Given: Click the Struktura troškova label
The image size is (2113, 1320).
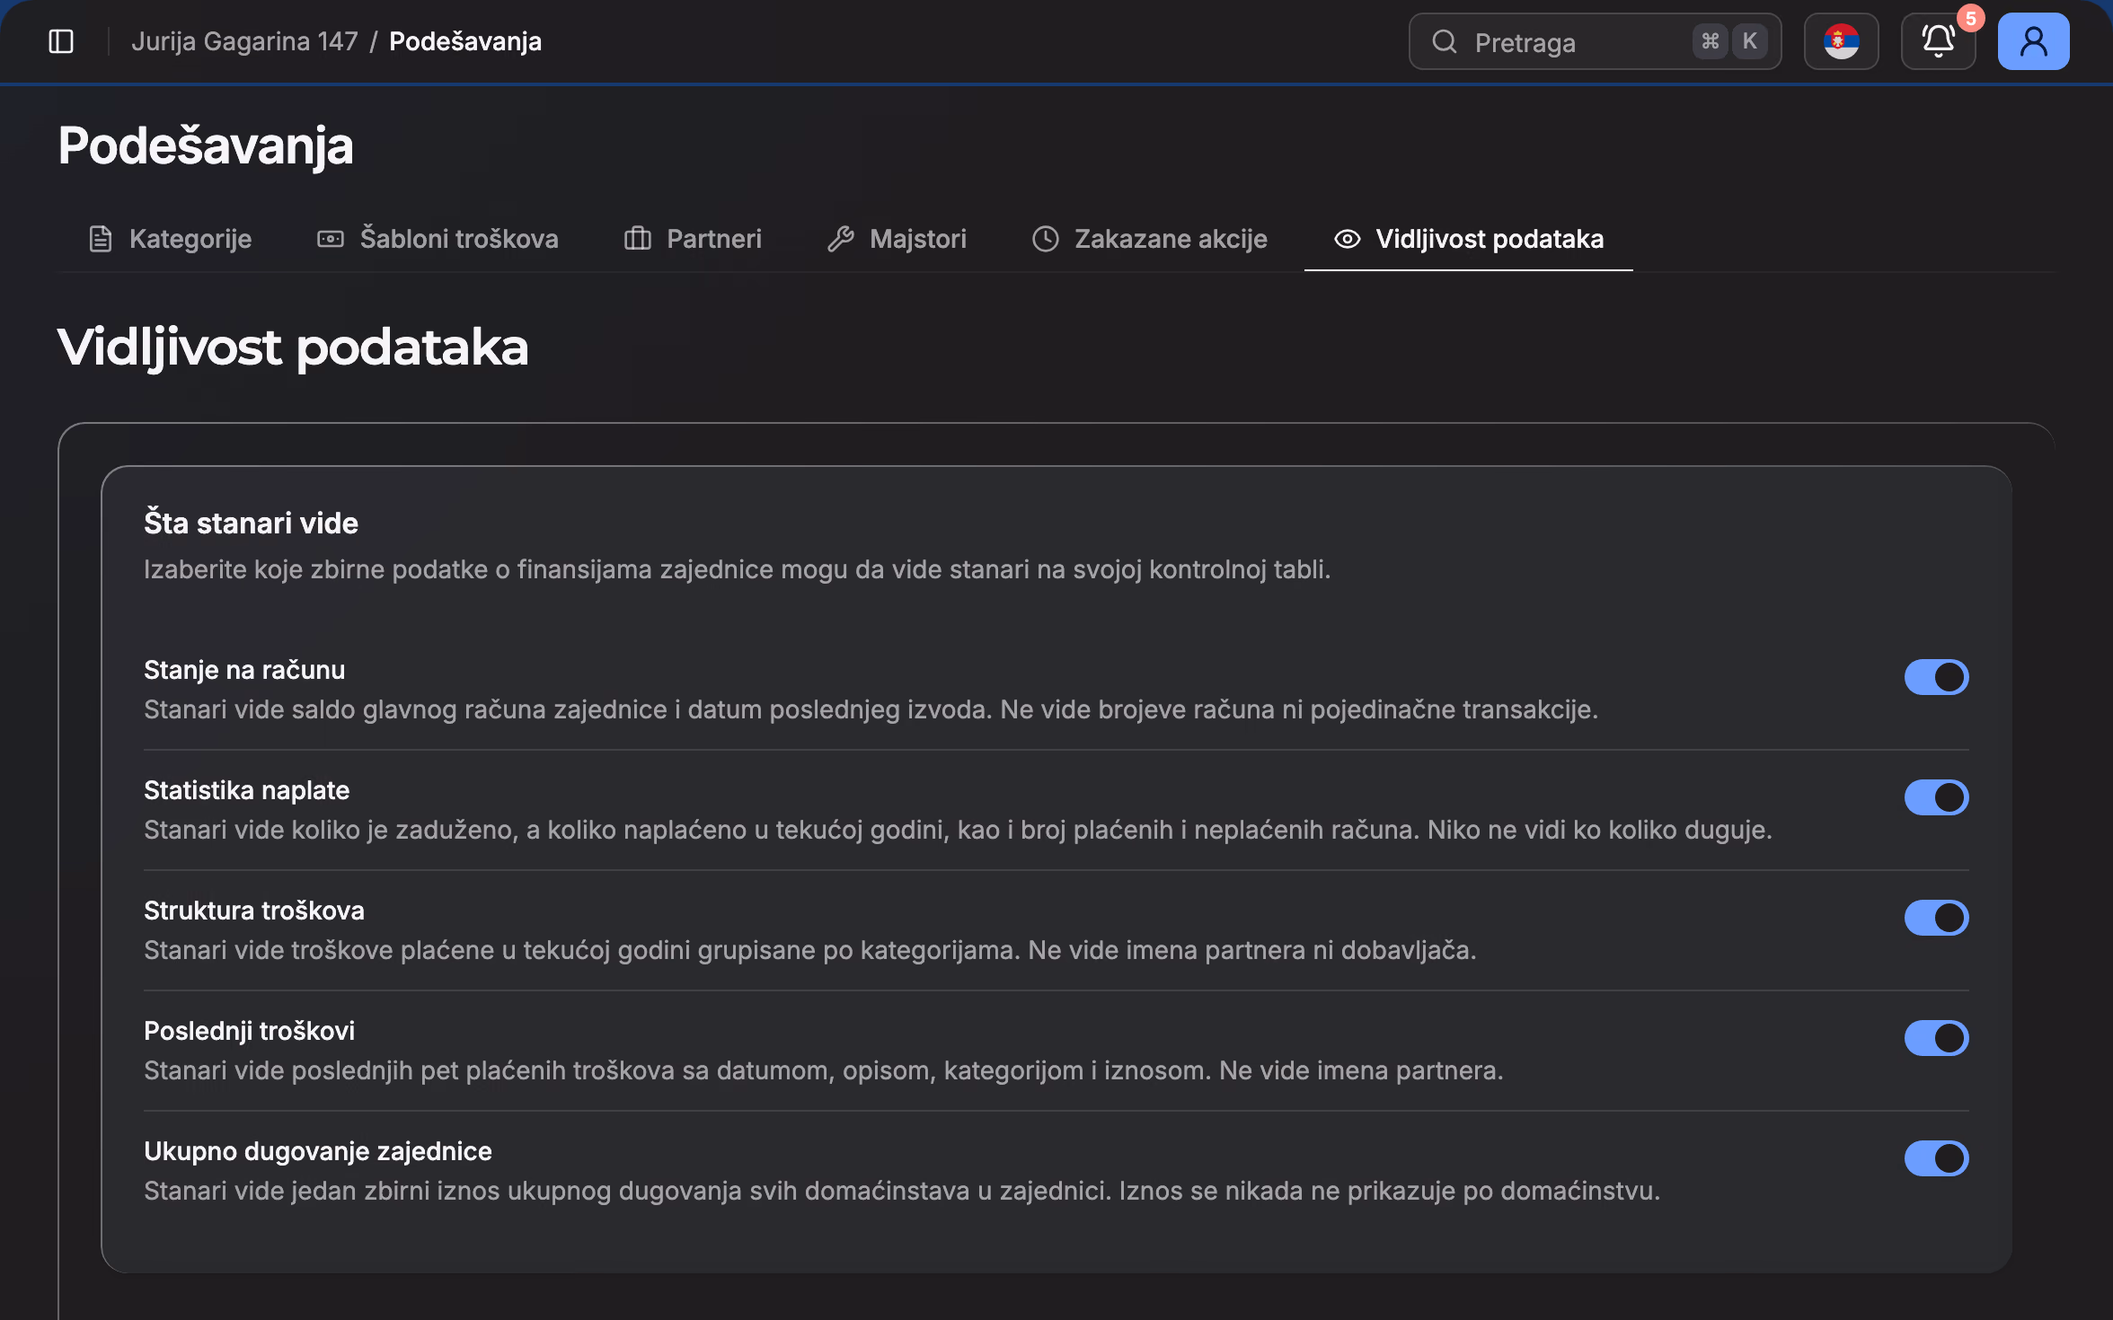Looking at the screenshot, I should click(x=254, y=911).
